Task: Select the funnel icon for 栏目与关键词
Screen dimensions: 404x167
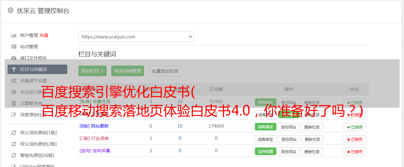Action: click(14, 69)
